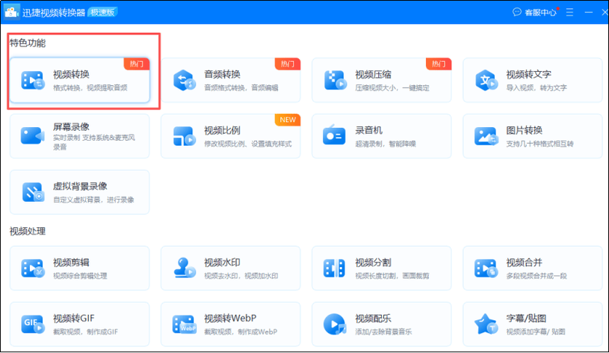
Task: Minimize the 迅捷视频转换器 window
Action: [589, 13]
